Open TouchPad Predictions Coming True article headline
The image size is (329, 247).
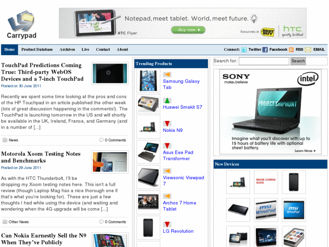click(x=42, y=72)
